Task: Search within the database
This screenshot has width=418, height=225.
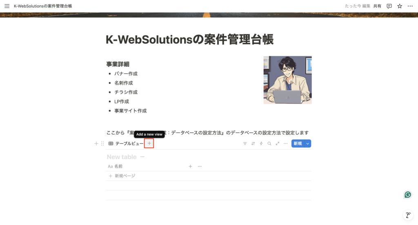Action: point(269,144)
